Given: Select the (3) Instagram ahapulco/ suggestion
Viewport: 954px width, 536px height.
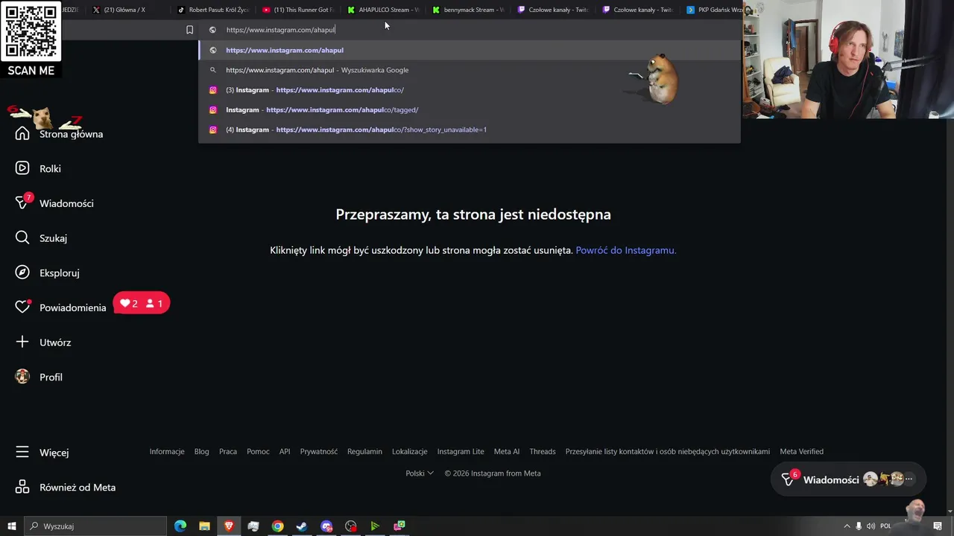Looking at the screenshot, I should click(x=470, y=90).
